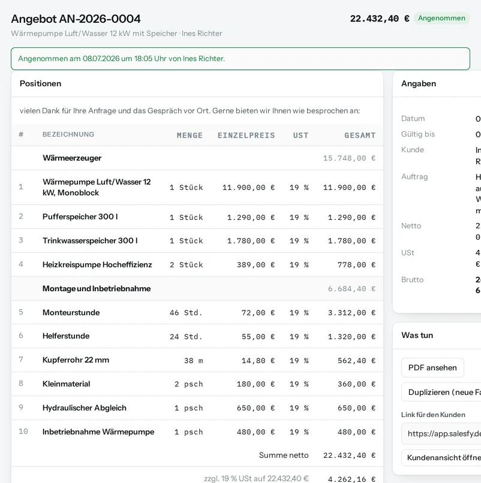The height and width of the screenshot is (483, 481).
Task: Click the intro text 'vielen Dank für Ihre Anfrage'
Action: coord(190,111)
